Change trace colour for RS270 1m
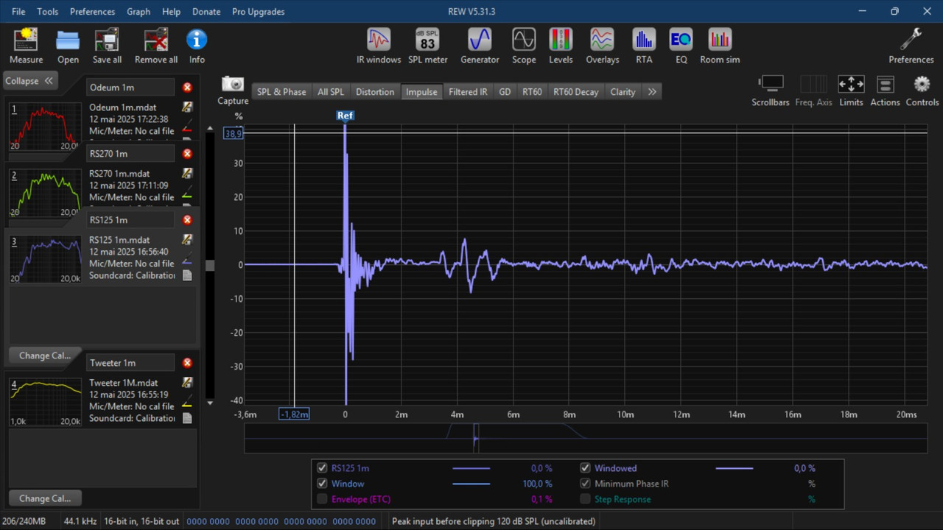943x530 pixels. pyautogui.click(x=187, y=193)
